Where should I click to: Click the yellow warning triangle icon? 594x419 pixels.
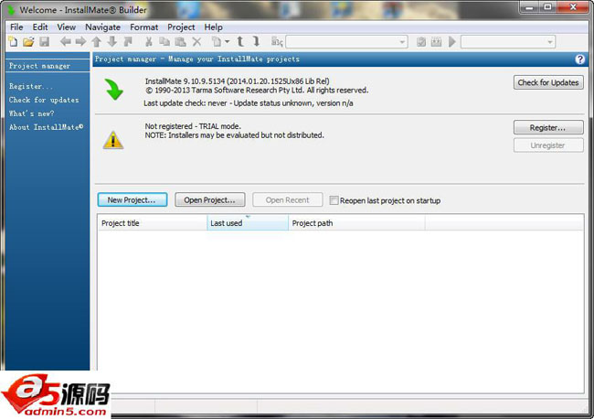(113, 140)
